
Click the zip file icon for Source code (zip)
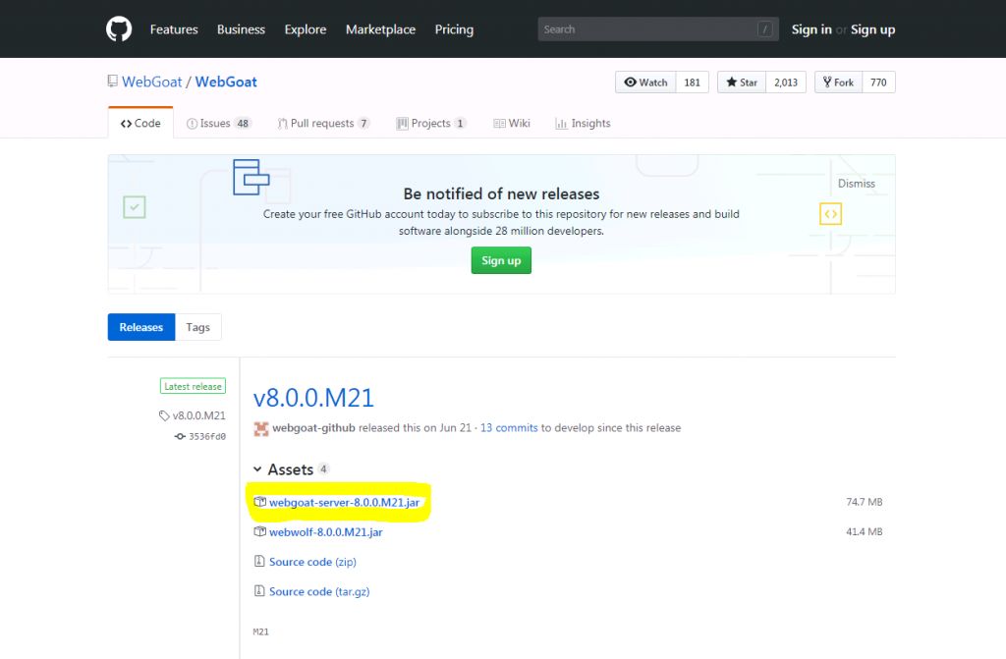pyautogui.click(x=259, y=561)
